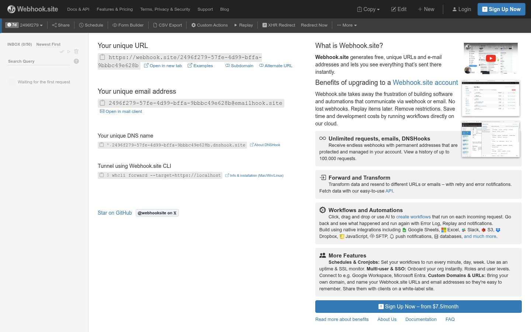
Task: Play the YouTube intro video
Action: 491,58
